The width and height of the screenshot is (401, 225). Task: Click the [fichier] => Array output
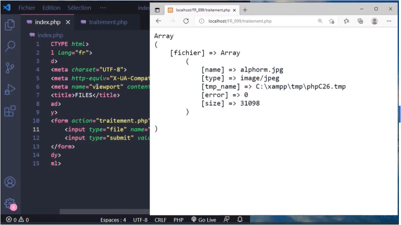[x=205, y=53]
